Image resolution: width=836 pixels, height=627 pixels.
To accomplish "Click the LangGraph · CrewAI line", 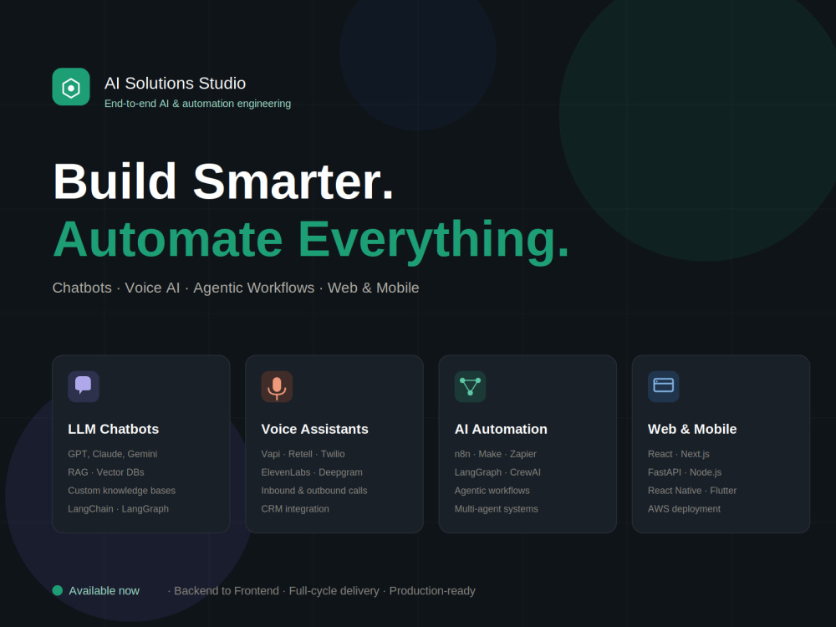I will coord(497,472).
